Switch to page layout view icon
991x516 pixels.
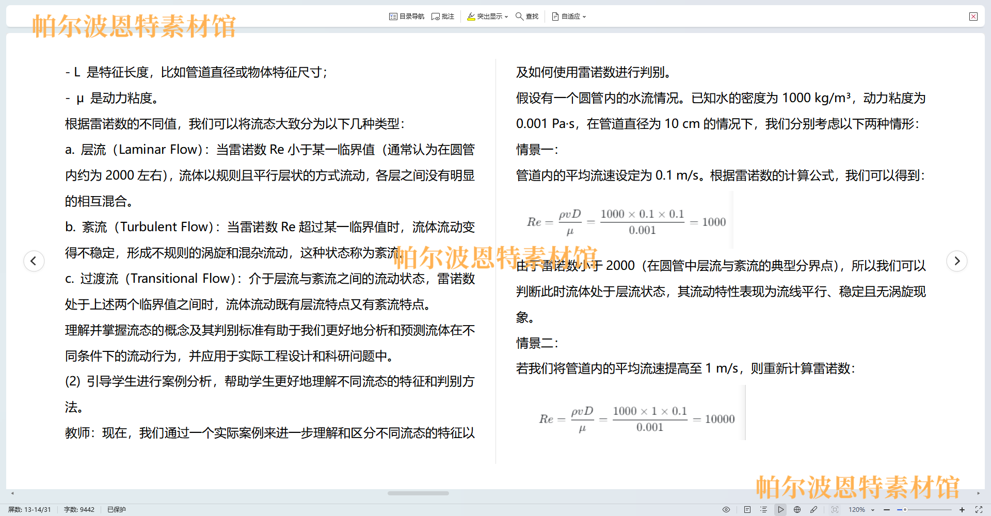(747, 509)
